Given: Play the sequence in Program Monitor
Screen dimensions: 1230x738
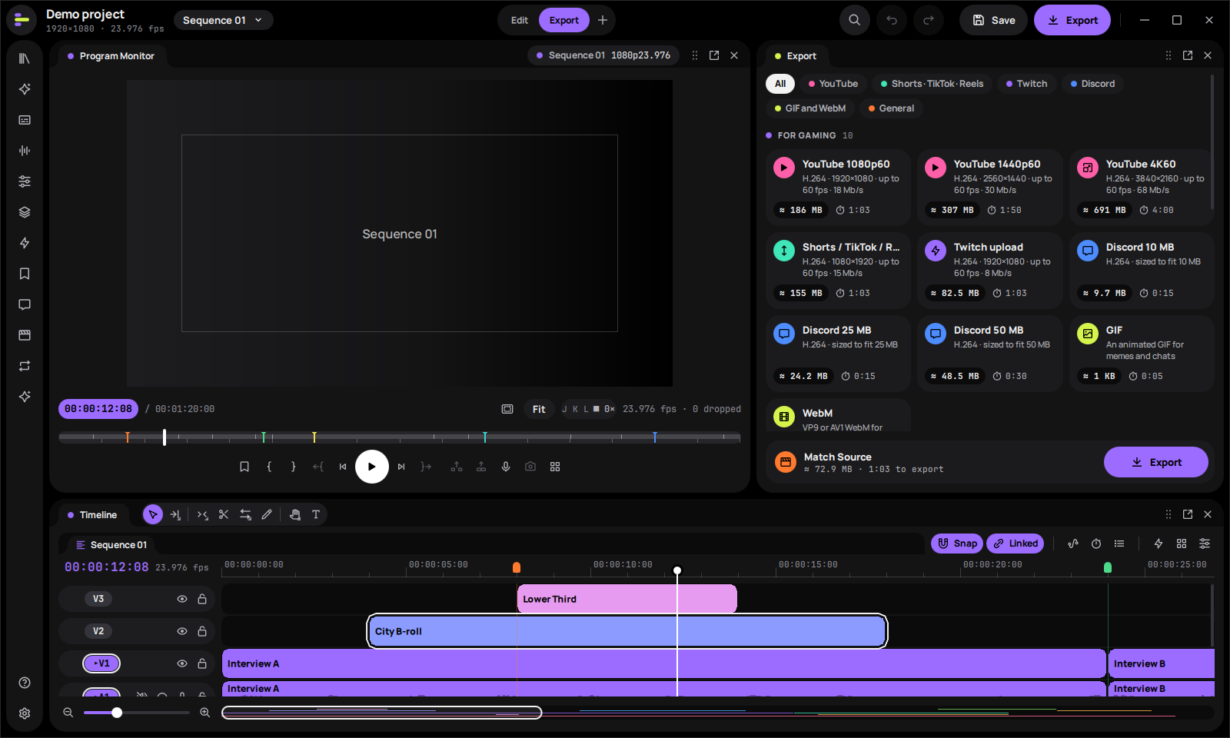Looking at the screenshot, I should (x=372, y=467).
